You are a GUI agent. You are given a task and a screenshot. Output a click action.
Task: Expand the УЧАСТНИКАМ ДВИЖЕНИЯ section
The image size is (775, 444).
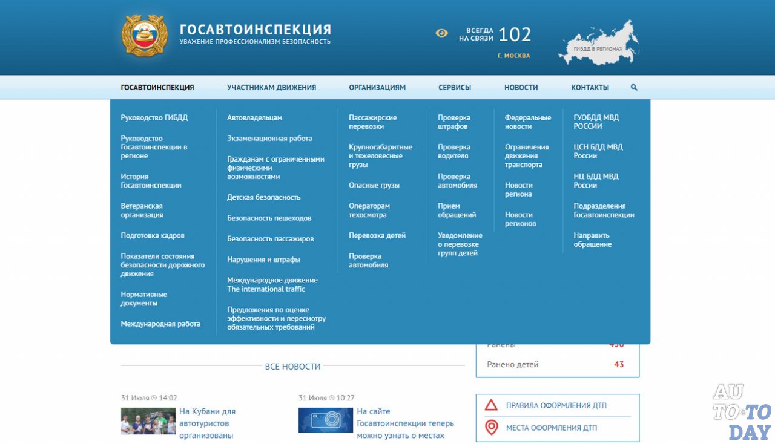tap(271, 87)
